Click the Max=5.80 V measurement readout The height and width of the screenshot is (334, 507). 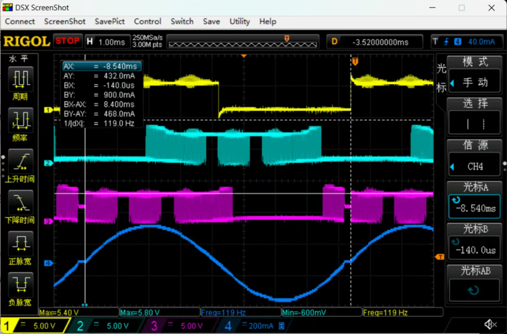(140, 313)
